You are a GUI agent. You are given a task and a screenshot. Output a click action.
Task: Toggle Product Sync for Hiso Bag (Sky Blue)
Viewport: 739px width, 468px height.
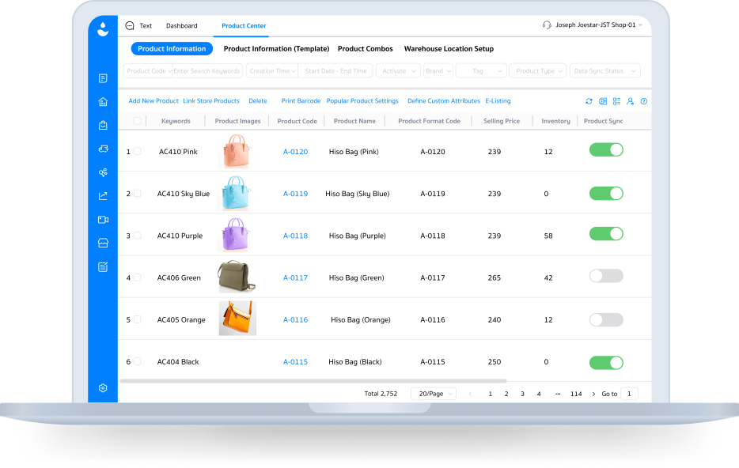(606, 194)
